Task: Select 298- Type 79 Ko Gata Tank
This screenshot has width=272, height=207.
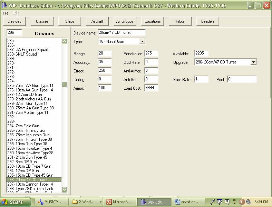Action: click(34, 189)
